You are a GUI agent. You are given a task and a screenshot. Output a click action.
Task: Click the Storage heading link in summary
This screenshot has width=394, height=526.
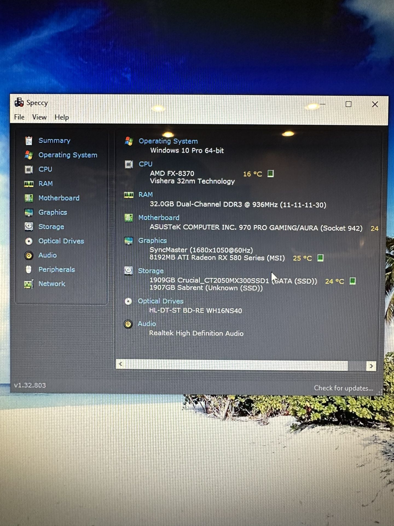click(x=151, y=271)
